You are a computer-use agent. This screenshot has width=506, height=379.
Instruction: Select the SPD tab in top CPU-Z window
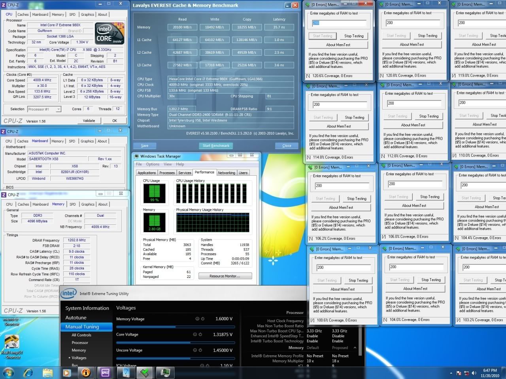pos(72,15)
